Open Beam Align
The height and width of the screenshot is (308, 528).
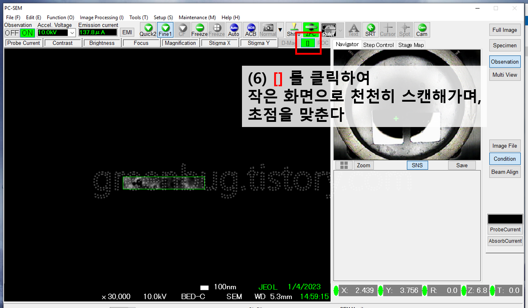click(505, 172)
